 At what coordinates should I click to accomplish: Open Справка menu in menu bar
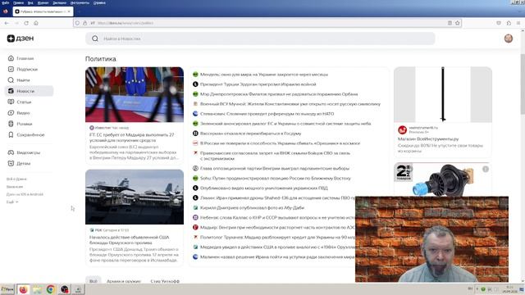click(x=99, y=2)
